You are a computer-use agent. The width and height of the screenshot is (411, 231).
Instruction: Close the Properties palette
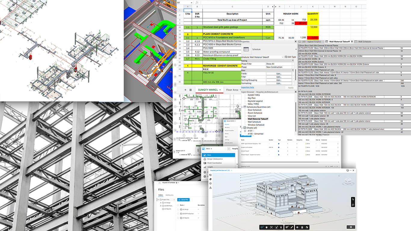pos(295,42)
